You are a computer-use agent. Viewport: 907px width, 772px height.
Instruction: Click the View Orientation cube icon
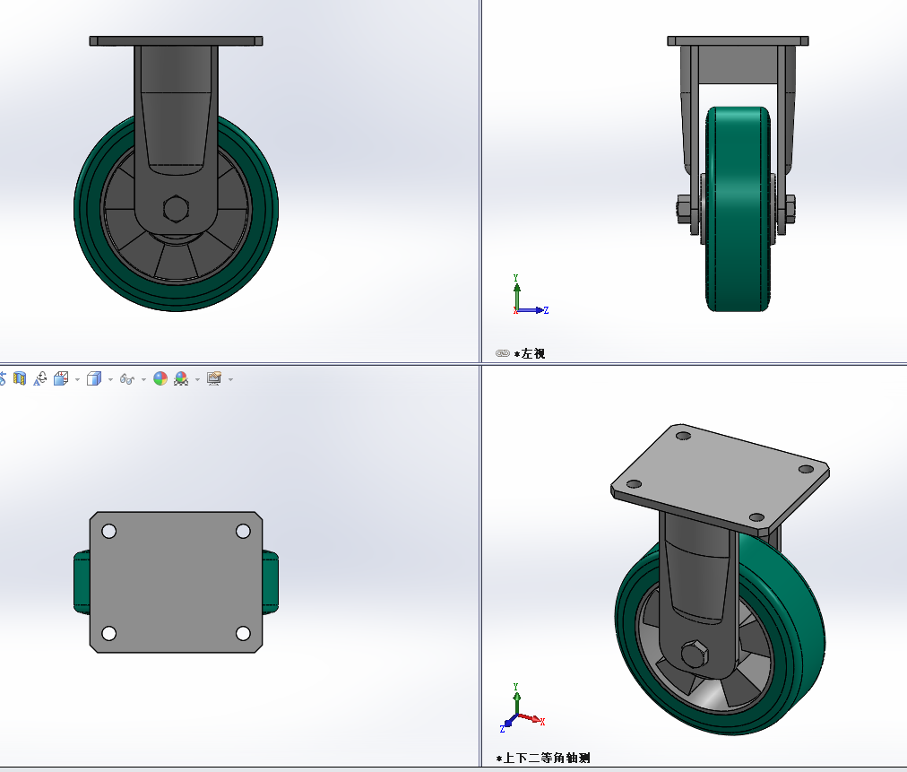pyautogui.click(x=61, y=379)
